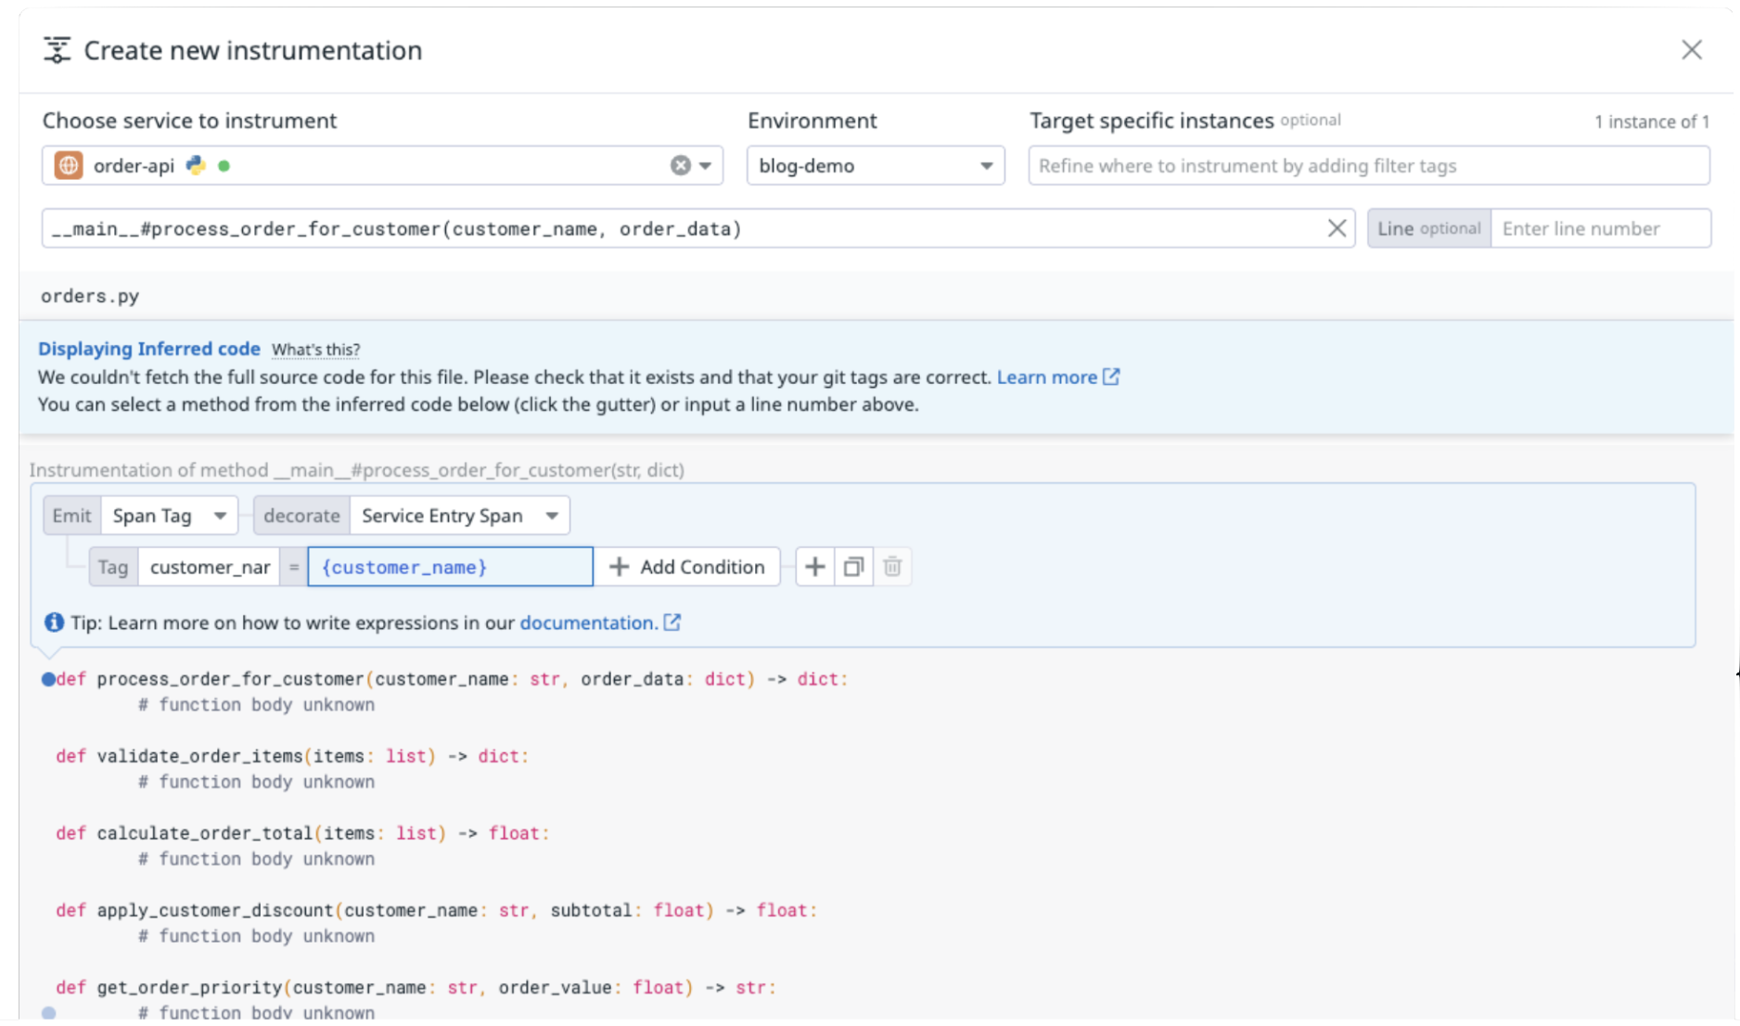Click the order-api service icon
This screenshot has width=1740, height=1026.
[x=69, y=165]
